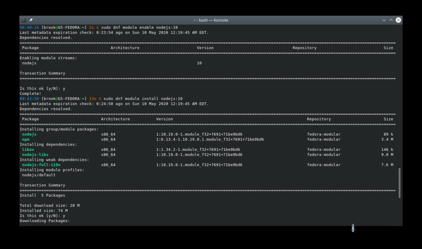The image size is (422, 249).
Task: Click the size '7.6 M' for nodejs-full-i18n
Action: (x=387, y=165)
